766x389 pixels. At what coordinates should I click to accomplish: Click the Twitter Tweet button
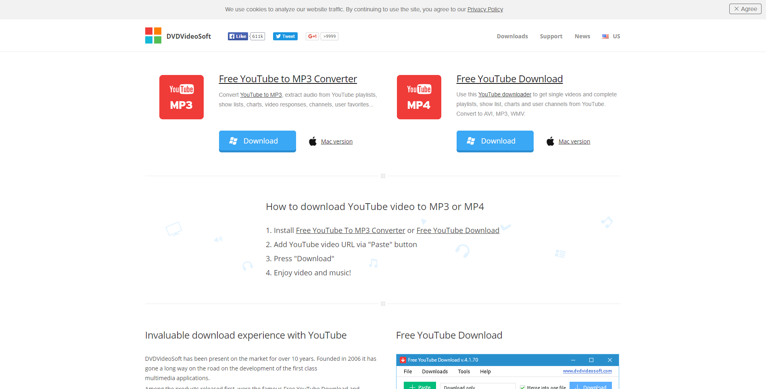click(x=285, y=36)
